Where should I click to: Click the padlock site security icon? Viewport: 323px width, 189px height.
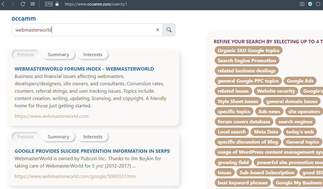(x=57, y=4)
